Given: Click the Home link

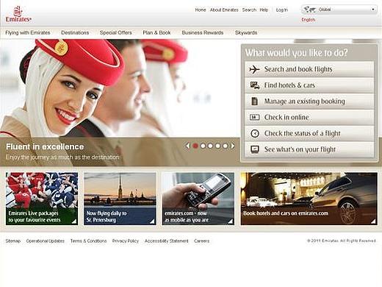Looking at the screenshot, I should click(201, 10).
